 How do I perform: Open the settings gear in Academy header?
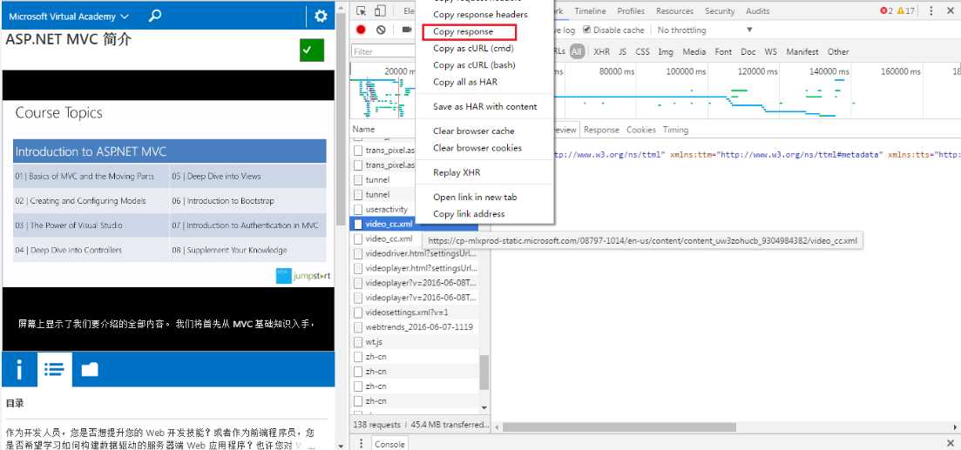coord(321,17)
